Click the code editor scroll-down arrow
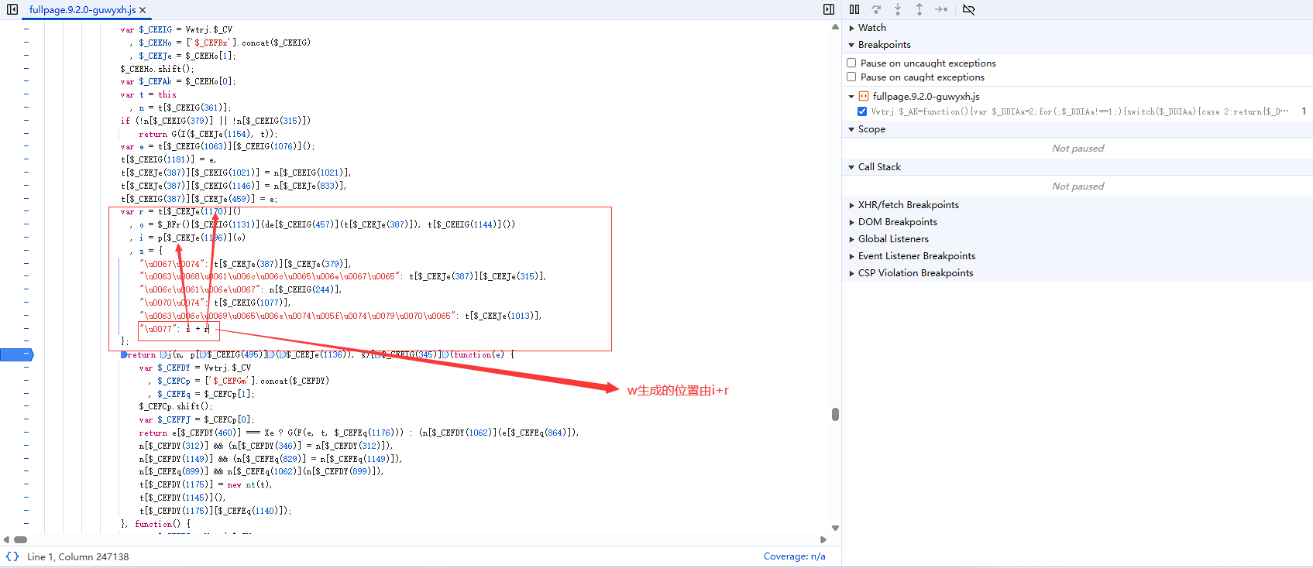The width and height of the screenshot is (1313, 568). click(x=835, y=529)
